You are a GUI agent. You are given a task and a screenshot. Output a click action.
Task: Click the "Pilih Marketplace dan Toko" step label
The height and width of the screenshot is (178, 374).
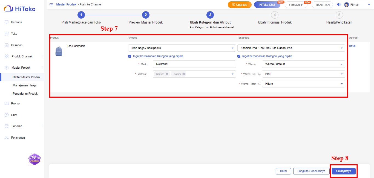(81, 22)
